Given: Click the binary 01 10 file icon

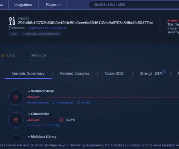Looking at the screenshot, I should (12, 21).
